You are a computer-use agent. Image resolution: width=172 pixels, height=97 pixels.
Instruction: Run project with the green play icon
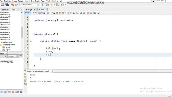pyautogui.click(x=52, y=5)
